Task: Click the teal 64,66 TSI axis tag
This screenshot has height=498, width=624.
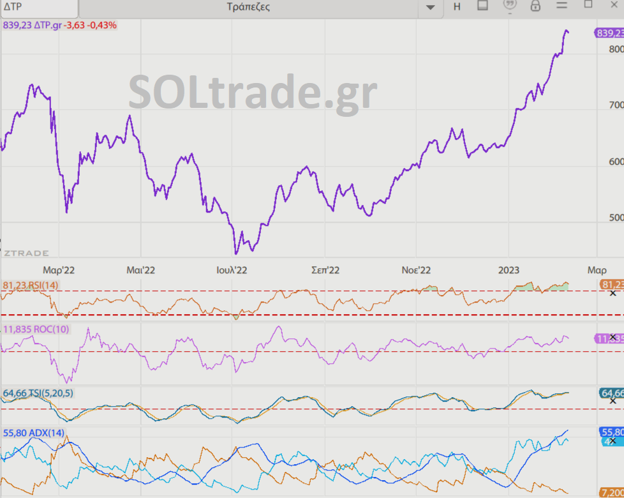Action: pyautogui.click(x=612, y=393)
